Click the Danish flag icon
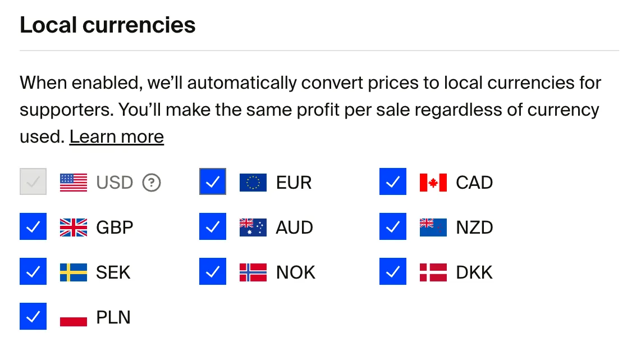This screenshot has width=641, height=364. (x=433, y=272)
